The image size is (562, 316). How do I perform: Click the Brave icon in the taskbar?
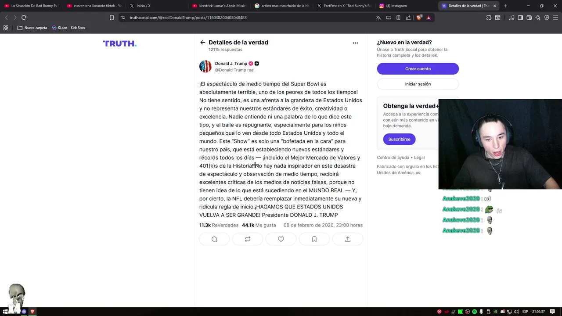point(32,312)
